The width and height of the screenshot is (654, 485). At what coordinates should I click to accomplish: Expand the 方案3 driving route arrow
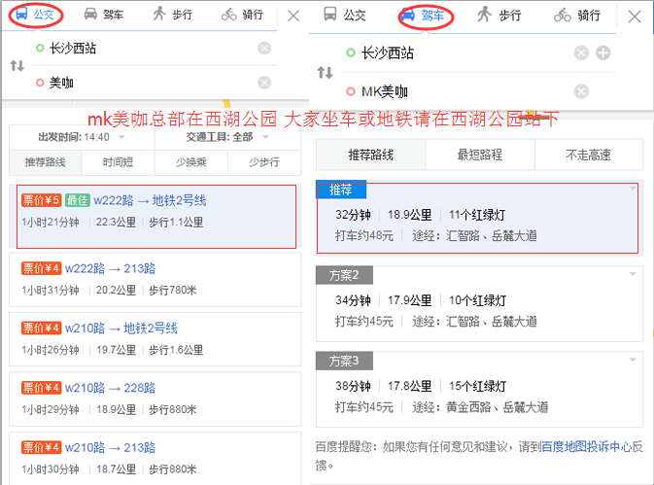[633, 360]
